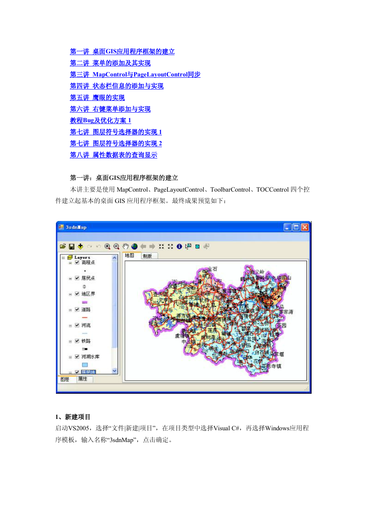Click the Save floppy disk icon

click(x=71, y=247)
